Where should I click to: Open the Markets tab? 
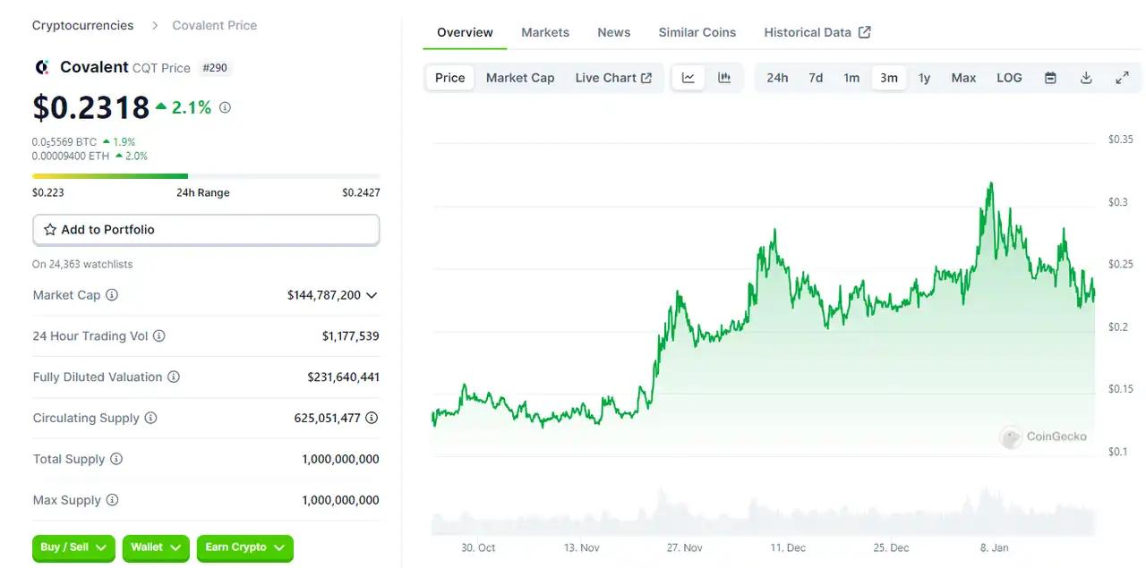(545, 32)
